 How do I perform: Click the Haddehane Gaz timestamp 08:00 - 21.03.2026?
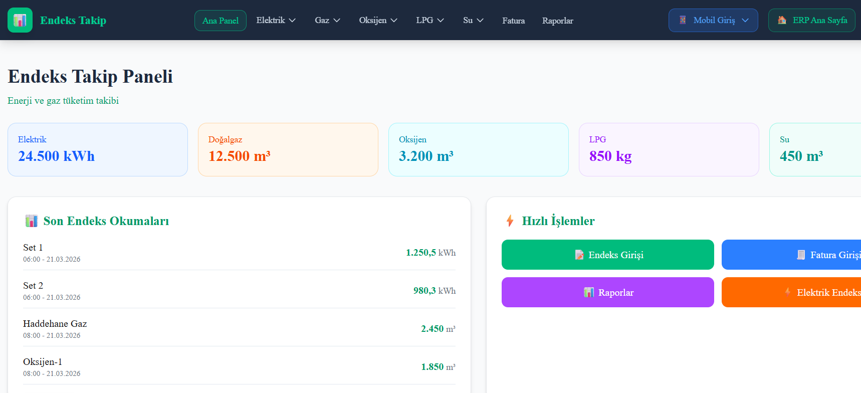[52, 336]
